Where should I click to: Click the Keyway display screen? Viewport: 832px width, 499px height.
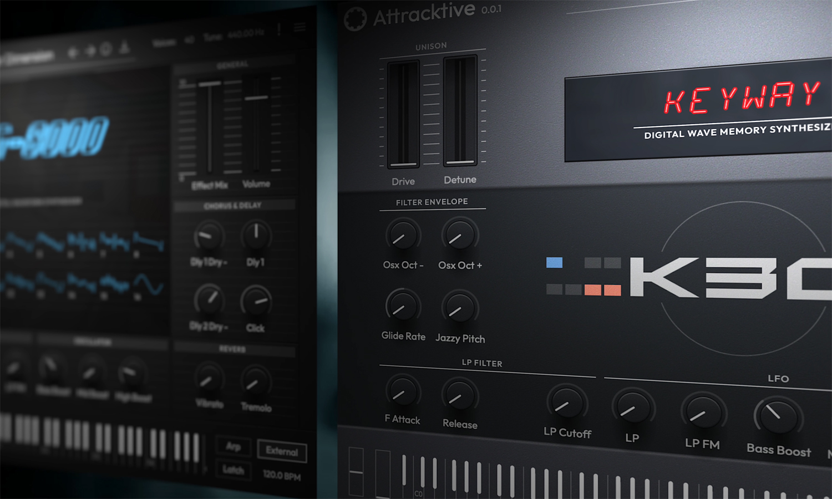(699, 114)
